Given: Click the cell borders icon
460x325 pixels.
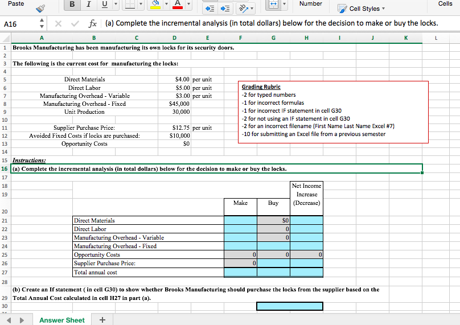Looking at the screenshot, I should click(130, 4).
